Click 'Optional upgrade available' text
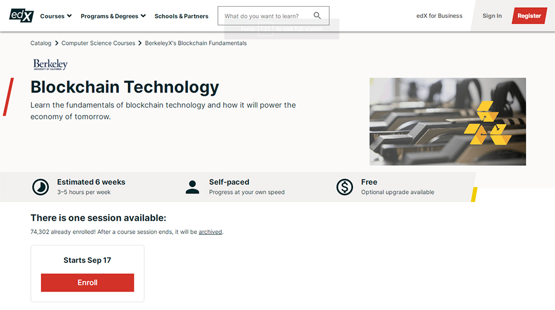The width and height of the screenshot is (555, 310). (397, 192)
